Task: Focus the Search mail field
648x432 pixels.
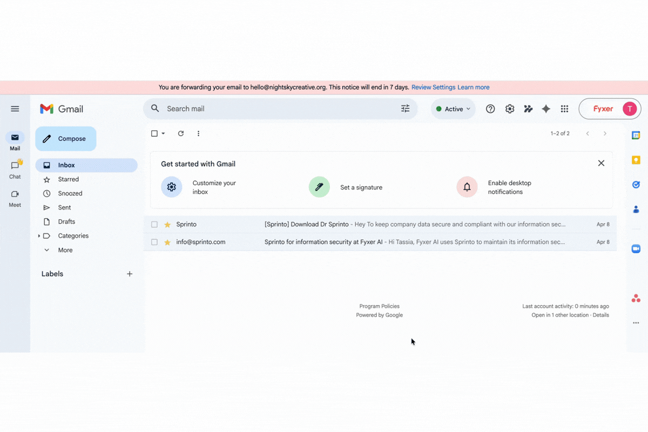Action: click(x=280, y=109)
